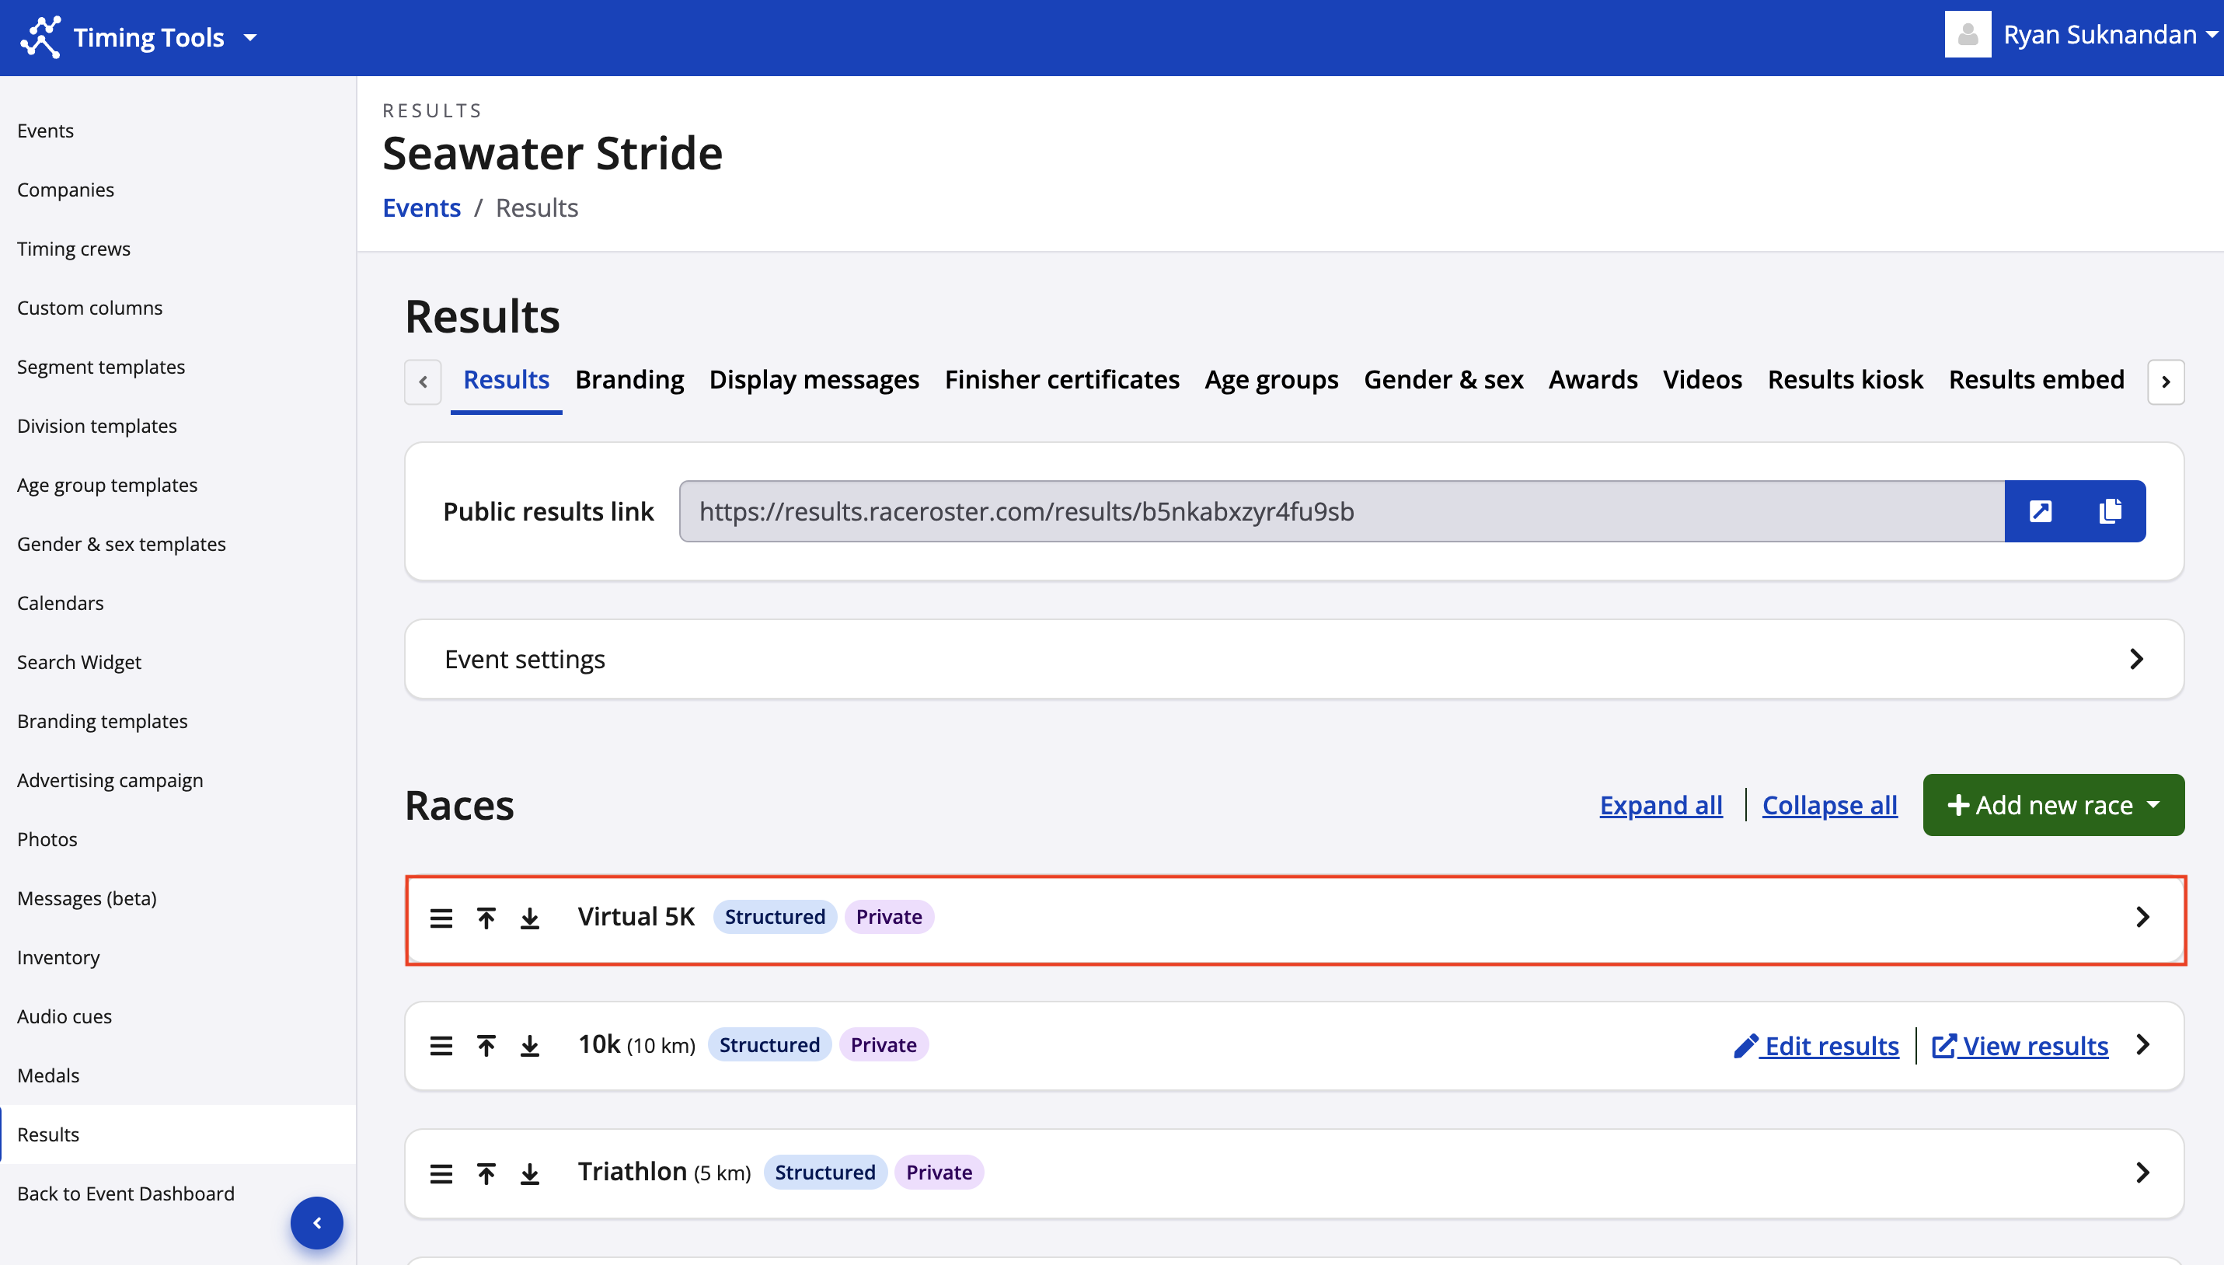Copy the public results link icon
Image resolution: width=2224 pixels, height=1265 pixels.
pos(2109,511)
